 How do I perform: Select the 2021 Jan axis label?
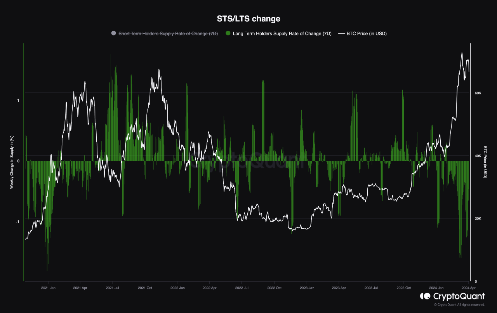(48, 288)
